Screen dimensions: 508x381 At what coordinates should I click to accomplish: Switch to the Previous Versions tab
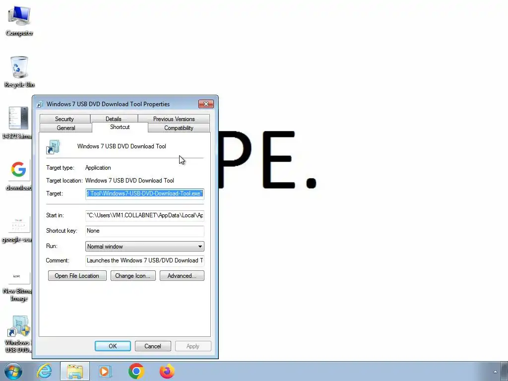(174, 119)
